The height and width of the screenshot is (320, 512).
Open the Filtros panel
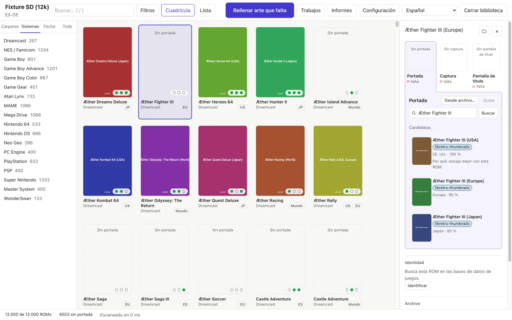pos(147,10)
